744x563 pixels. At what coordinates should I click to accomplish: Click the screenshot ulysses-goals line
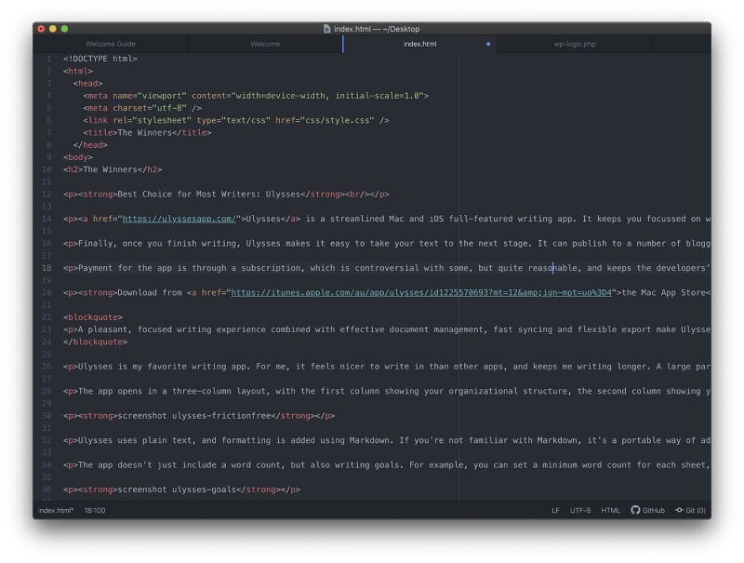(181, 489)
